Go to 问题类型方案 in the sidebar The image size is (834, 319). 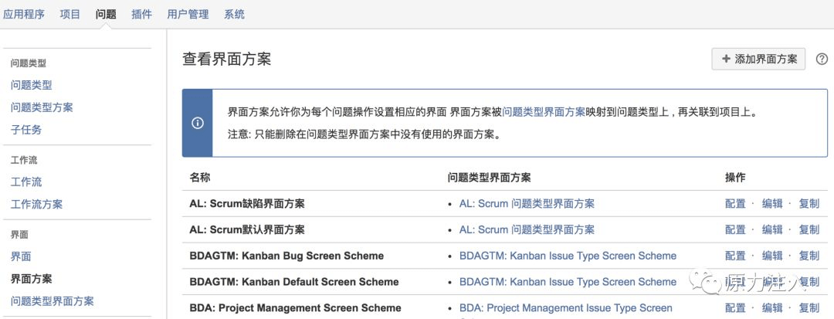coord(42,107)
